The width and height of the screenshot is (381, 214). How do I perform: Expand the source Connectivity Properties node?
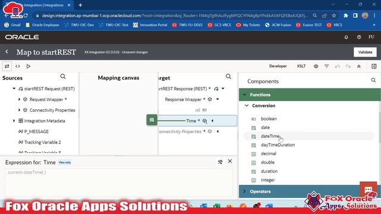pyautogui.click(x=20, y=110)
